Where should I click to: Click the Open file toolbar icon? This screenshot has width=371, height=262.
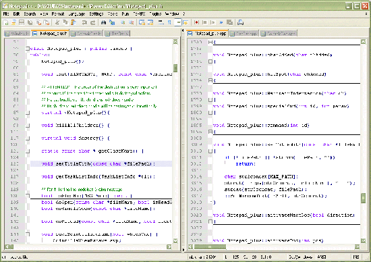point(13,22)
